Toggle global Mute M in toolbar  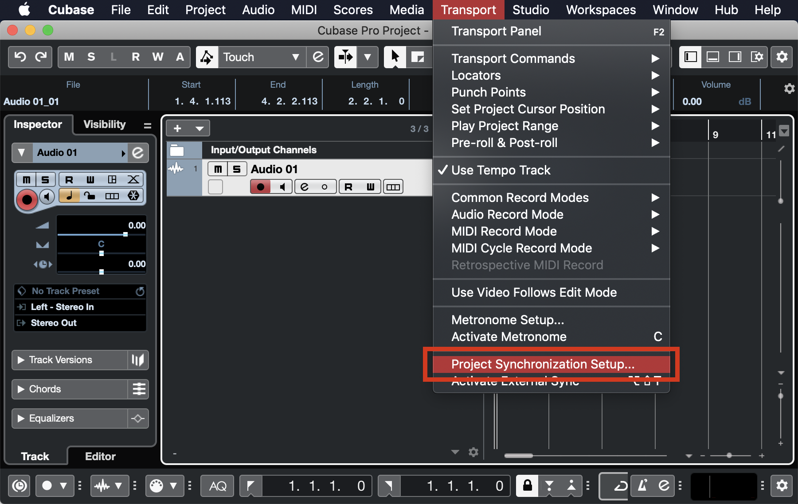[x=69, y=57]
